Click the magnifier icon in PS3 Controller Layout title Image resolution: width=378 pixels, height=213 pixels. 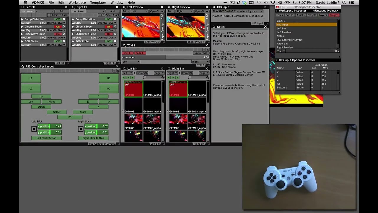[23, 67]
